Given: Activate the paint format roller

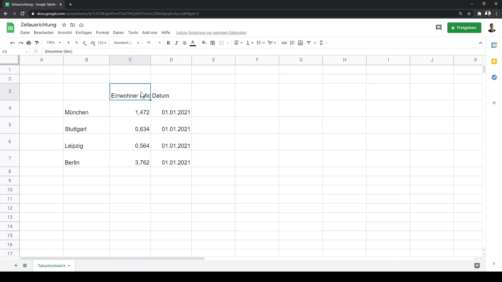Looking at the screenshot, I should tap(37, 43).
